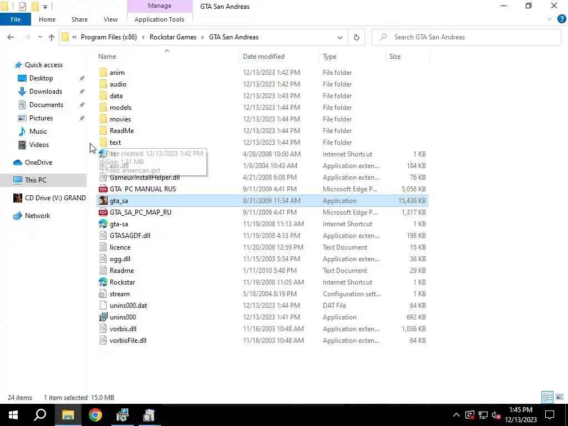Select the gta-sa Internet Shortcut icon

coord(103,224)
